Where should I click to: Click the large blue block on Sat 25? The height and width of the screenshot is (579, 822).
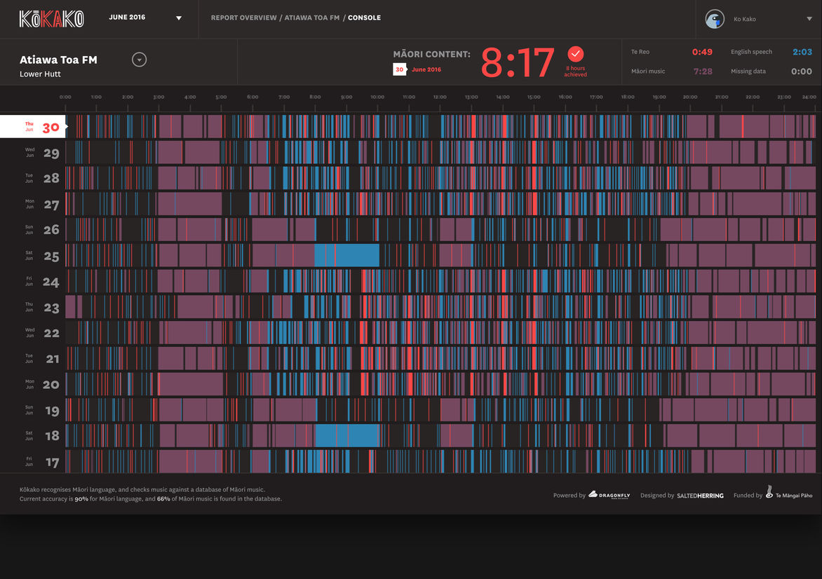pos(346,255)
